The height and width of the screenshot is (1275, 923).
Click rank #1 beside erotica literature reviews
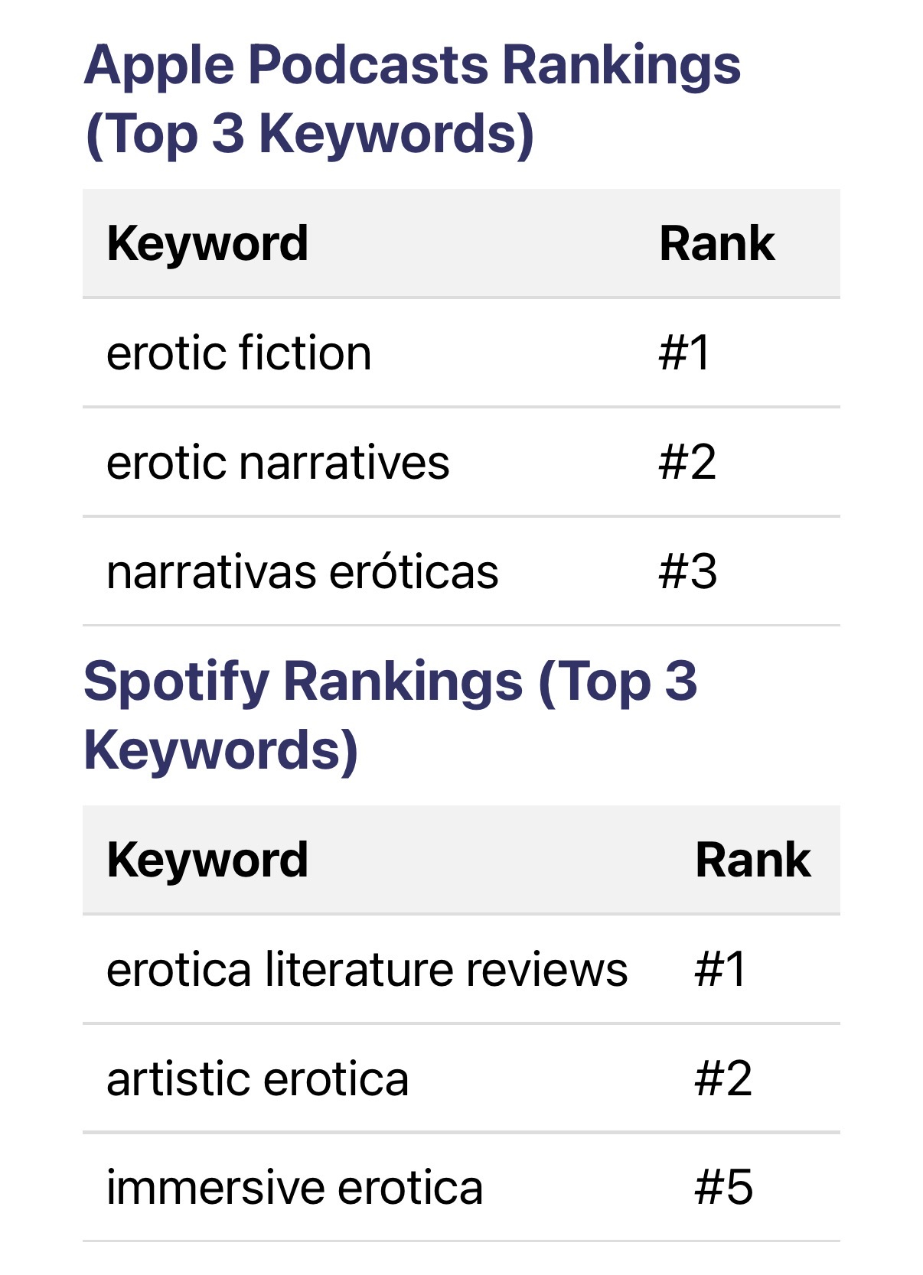719,970
